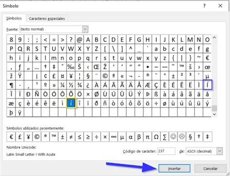Select the alpha symbol in recent symbols

(131, 137)
